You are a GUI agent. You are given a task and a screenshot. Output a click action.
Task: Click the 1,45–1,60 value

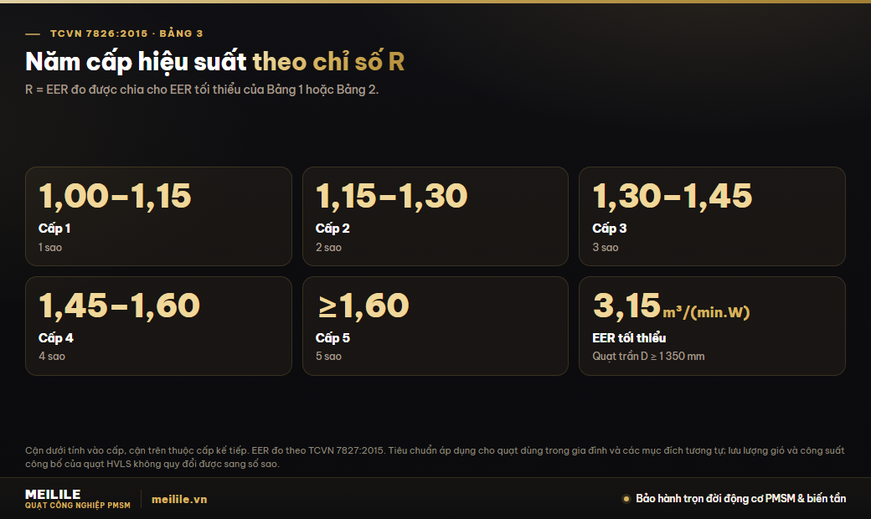click(119, 306)
